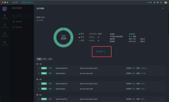
Task: Select the 成功 filter tab
Action: tap(45, 59)
